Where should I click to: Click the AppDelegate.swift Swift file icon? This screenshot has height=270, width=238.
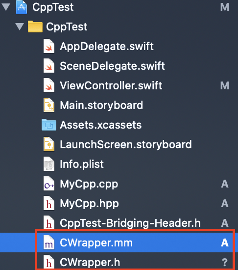pos(49,46)
